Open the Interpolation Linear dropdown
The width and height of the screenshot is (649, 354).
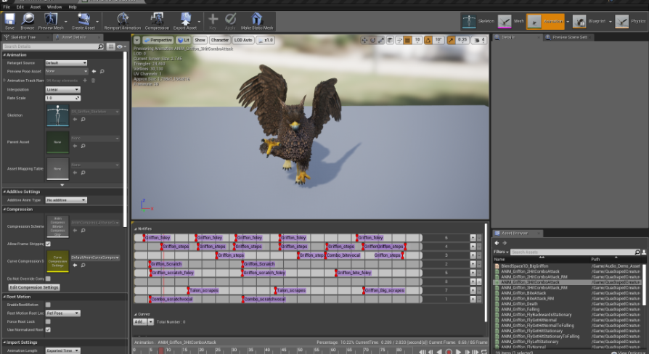[62, 89]
